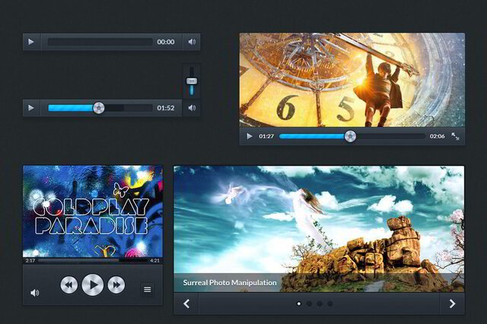
Task: Jump to the fourth slide pagination dot
Action: [x=330, y=303]
